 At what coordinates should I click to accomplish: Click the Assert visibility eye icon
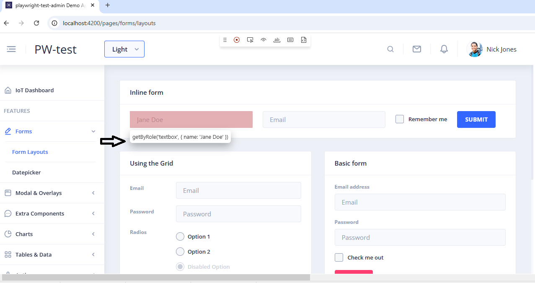(x=264, y=40)
